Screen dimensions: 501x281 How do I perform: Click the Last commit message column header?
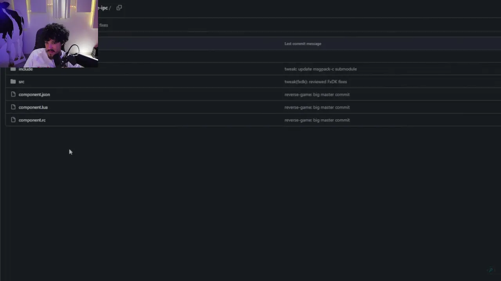[303, 44]
